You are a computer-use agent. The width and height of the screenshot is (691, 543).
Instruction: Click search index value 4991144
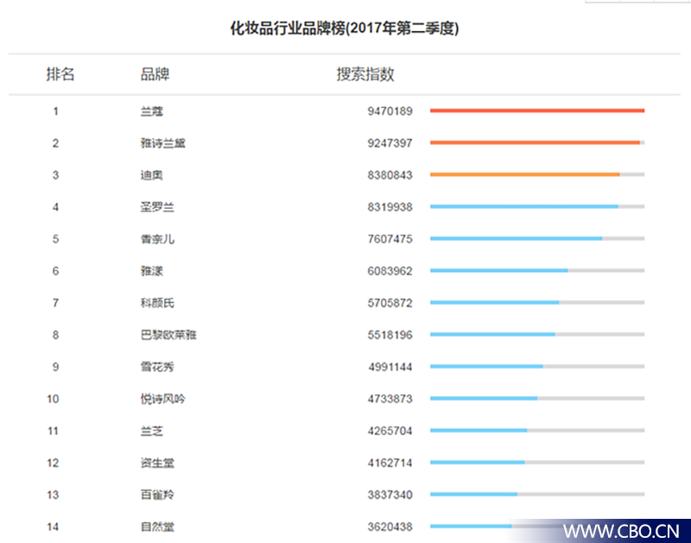(x=390, y=367)
